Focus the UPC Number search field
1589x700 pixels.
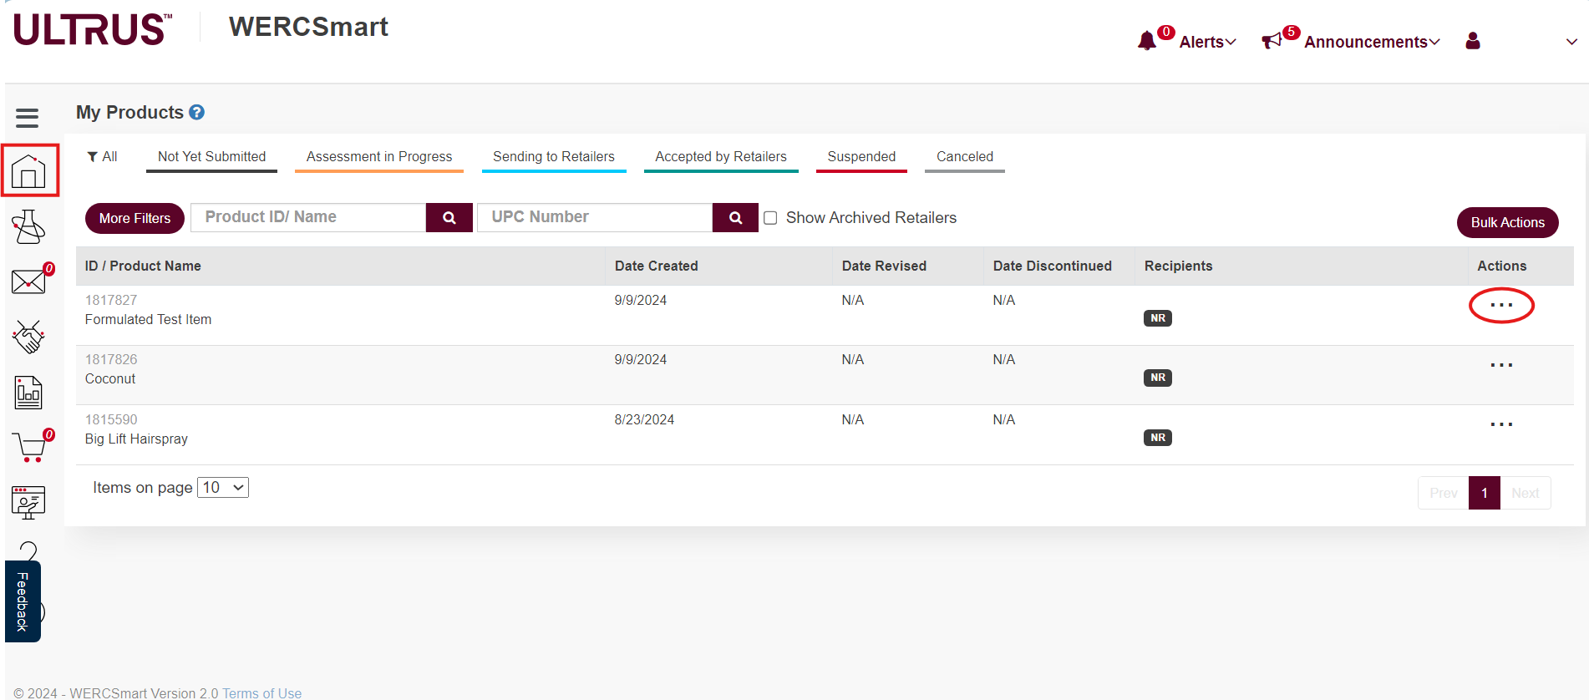click(595, 217)
